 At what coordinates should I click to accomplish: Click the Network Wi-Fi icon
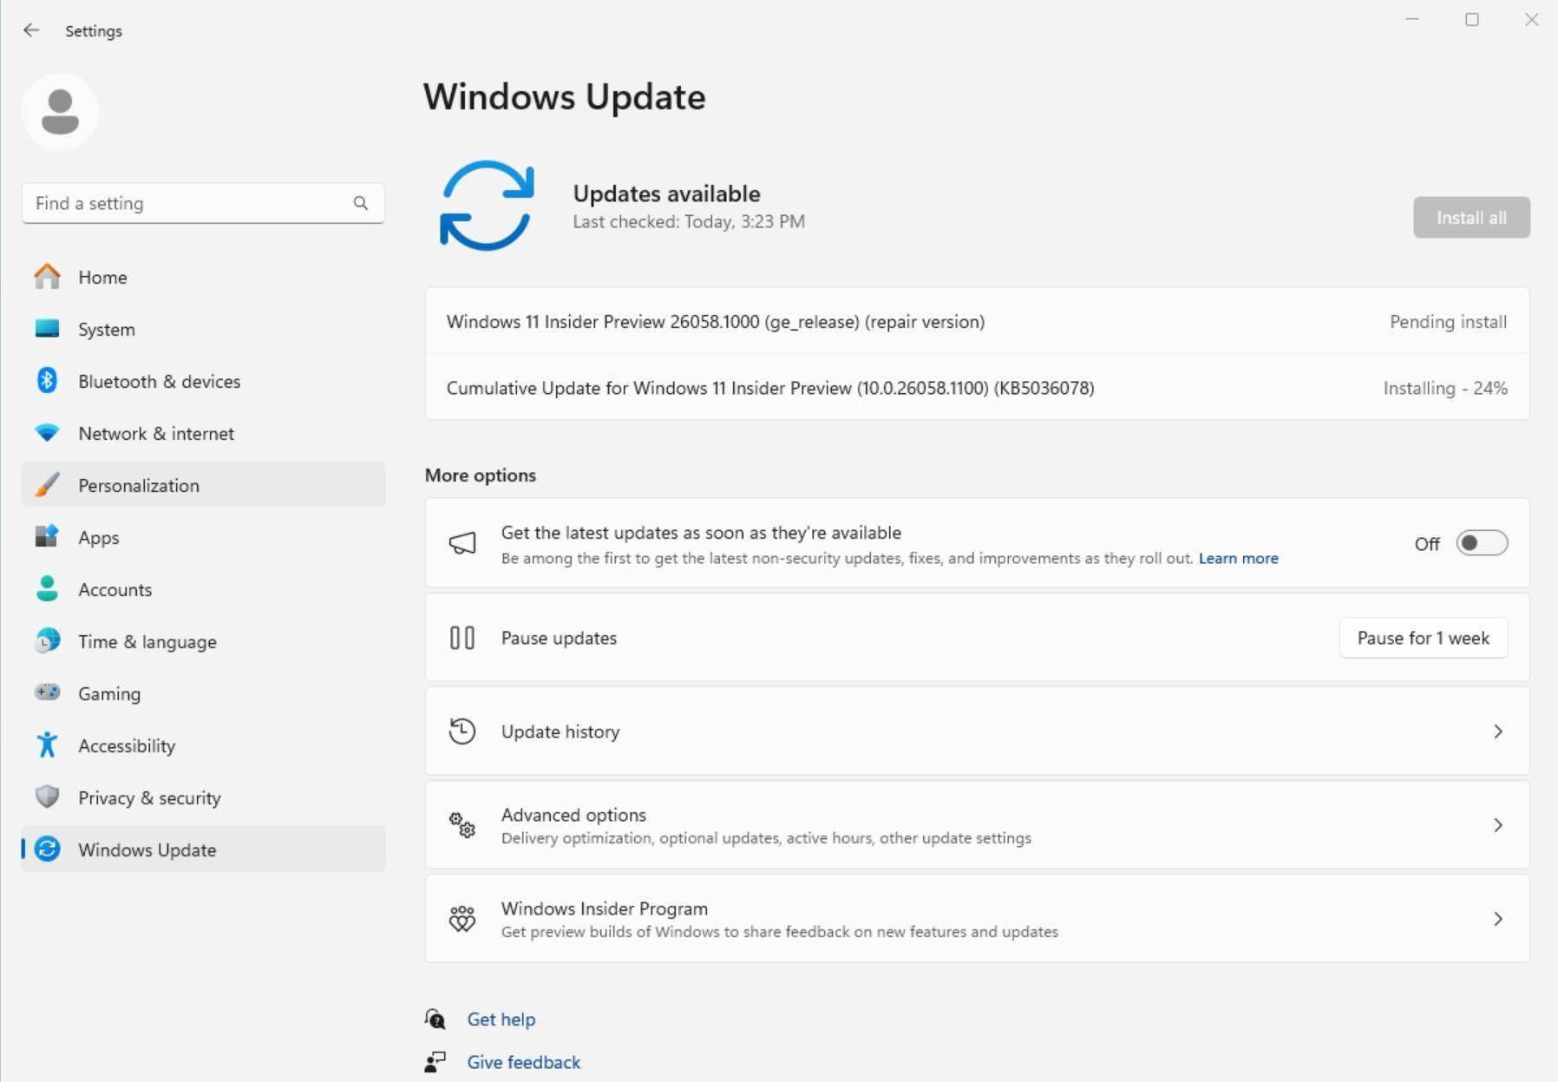[47, 433]
